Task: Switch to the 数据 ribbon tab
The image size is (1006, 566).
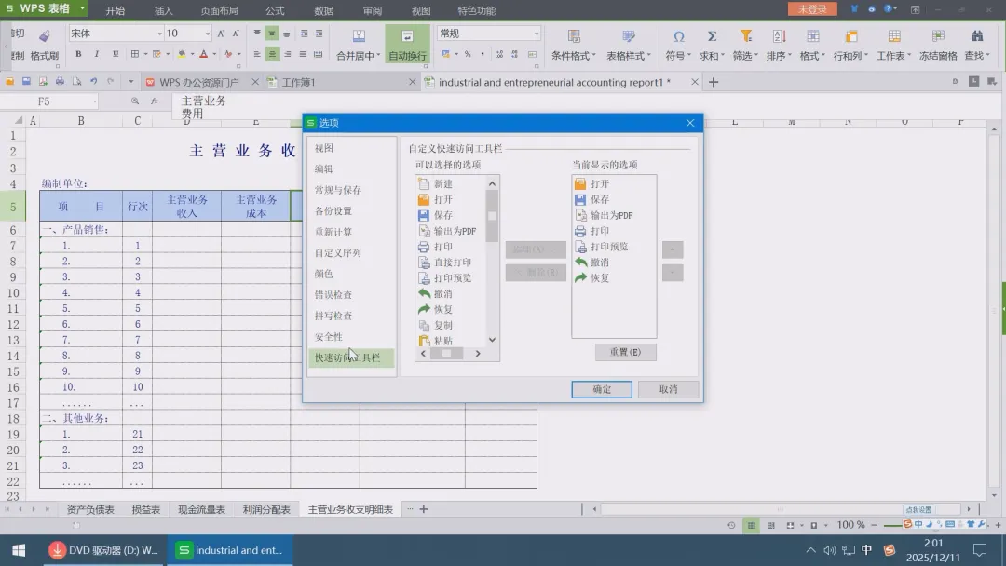Action: click(x=323, y=10)
